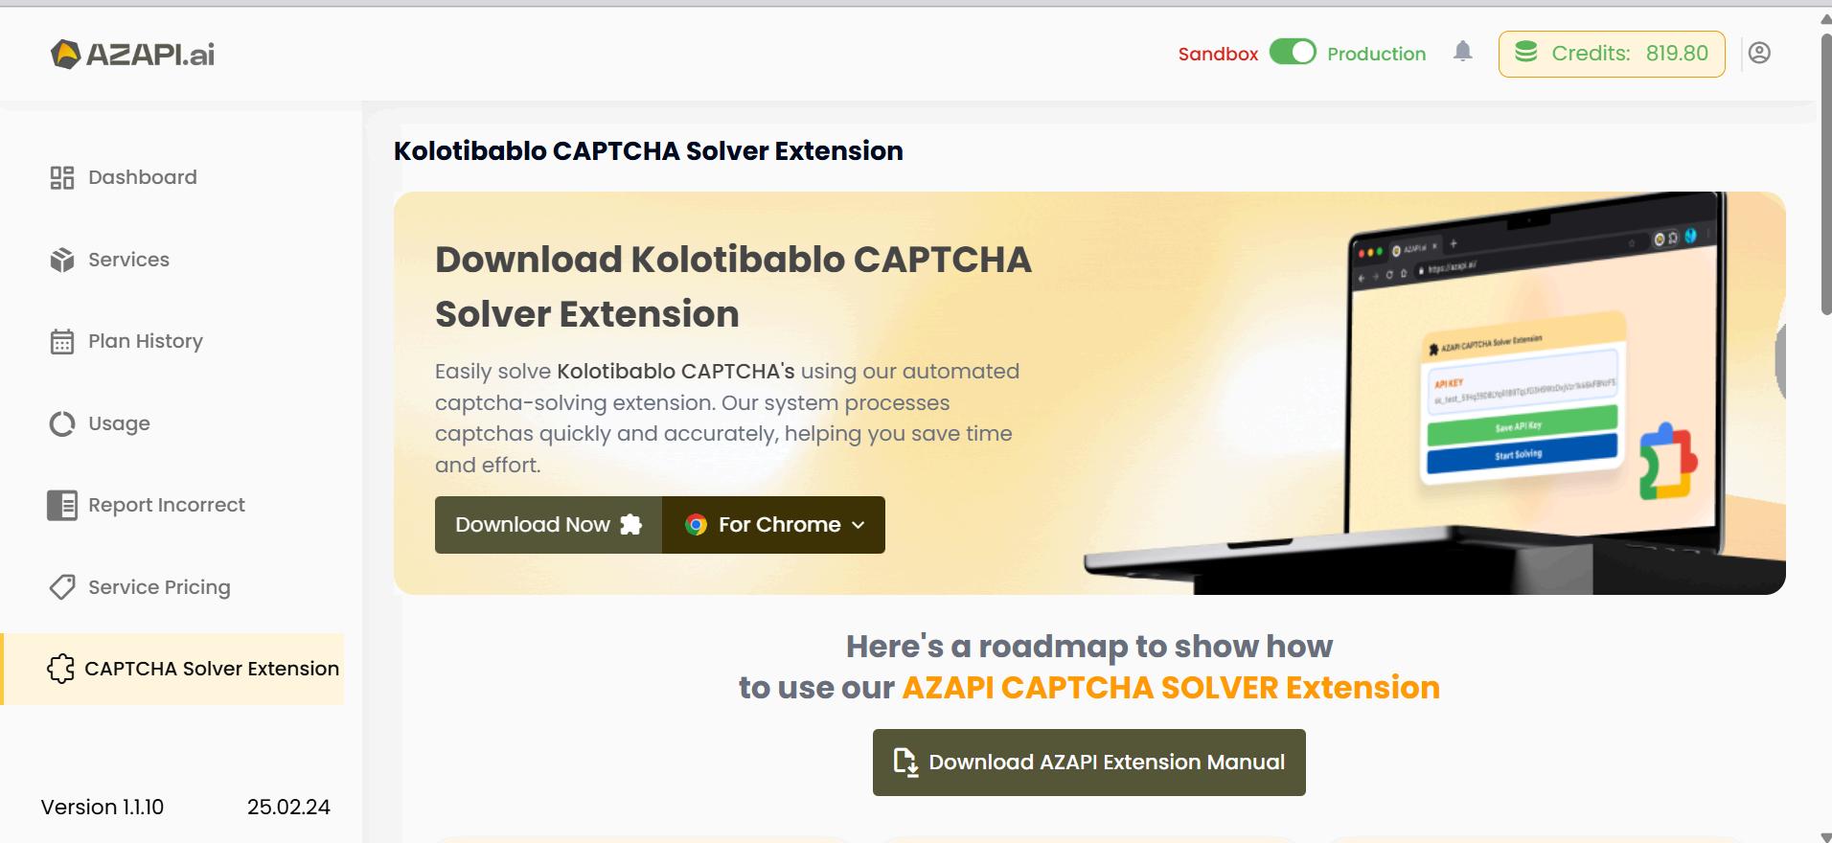Click the Production label
1832x843 pixels.
pyautogui.click(x=1376, y=54)
